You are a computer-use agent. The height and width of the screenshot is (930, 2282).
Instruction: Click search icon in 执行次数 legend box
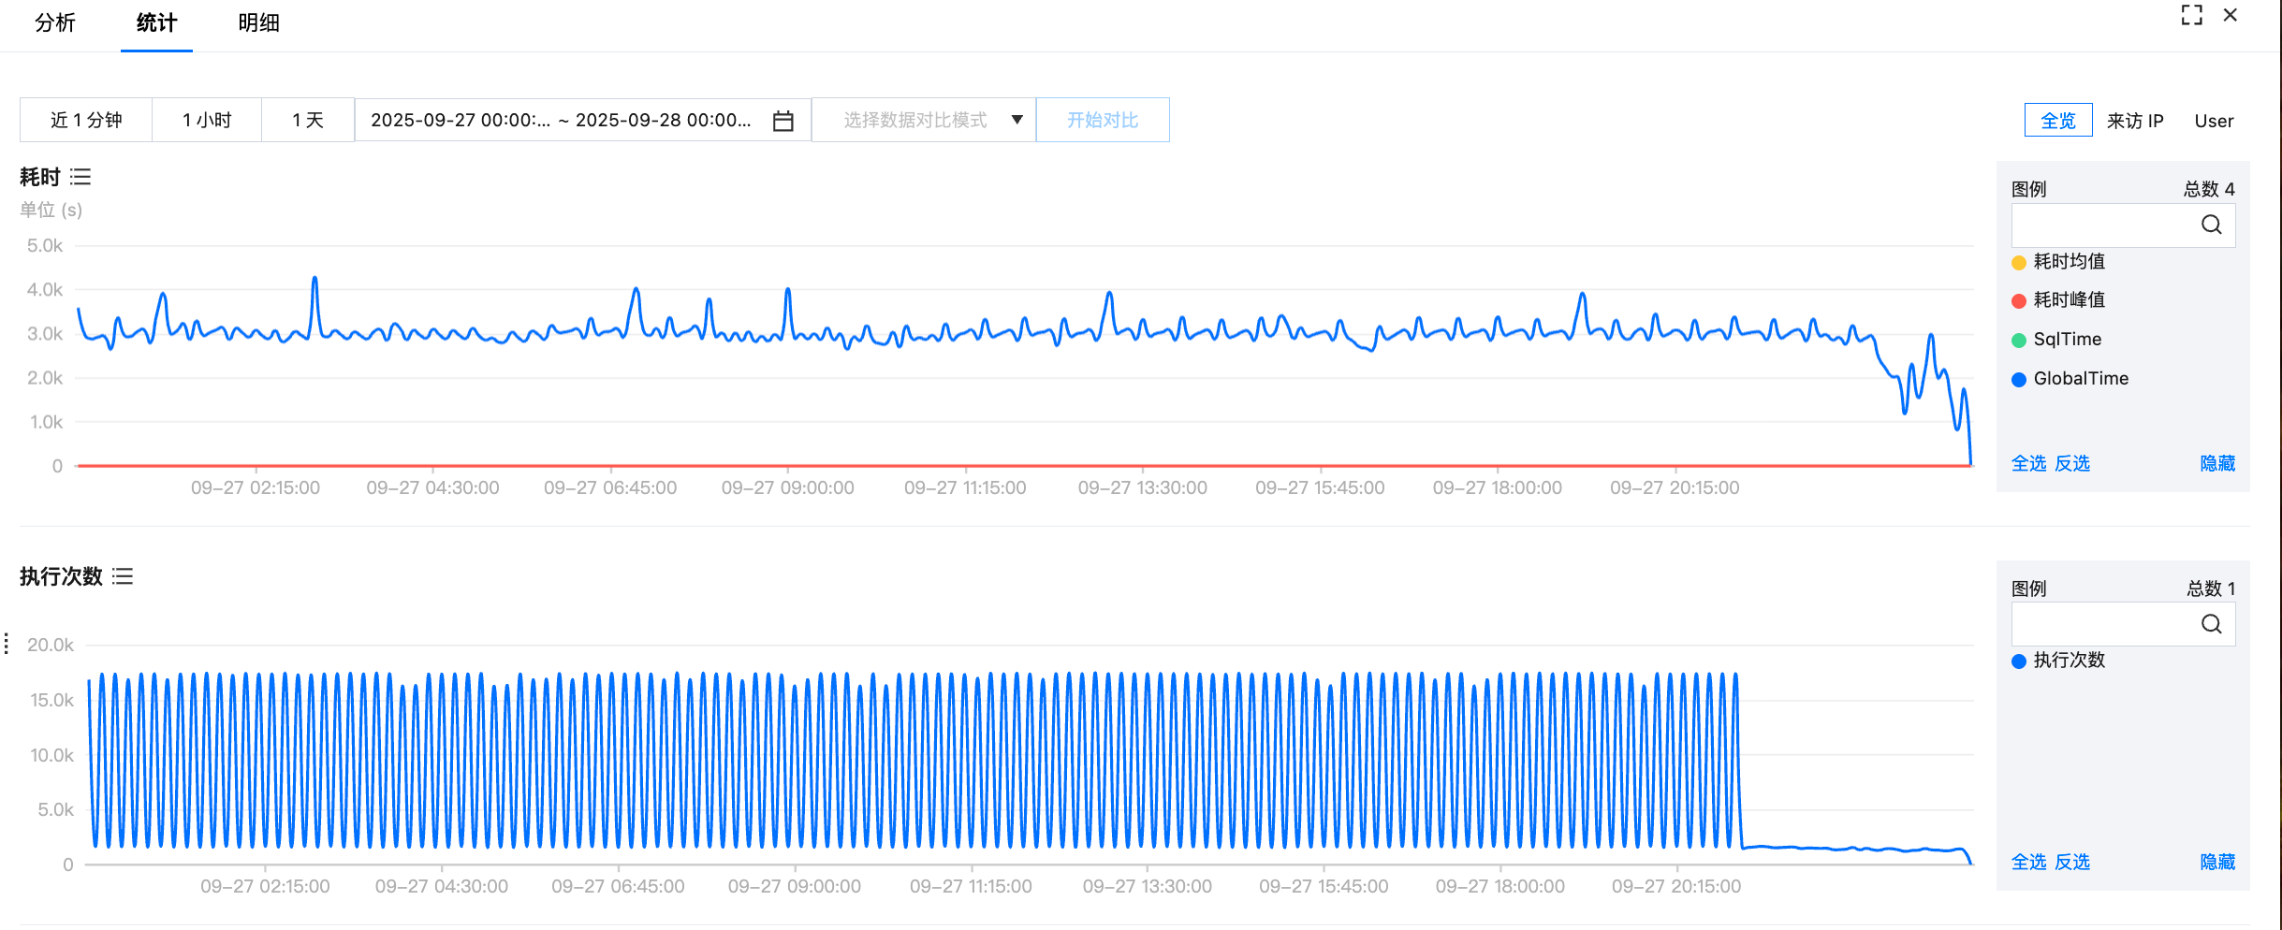coord(2211,624)
